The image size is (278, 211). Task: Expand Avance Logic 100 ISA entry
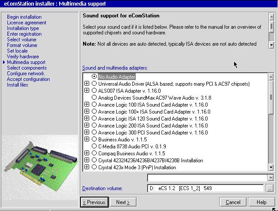point(87,104)
